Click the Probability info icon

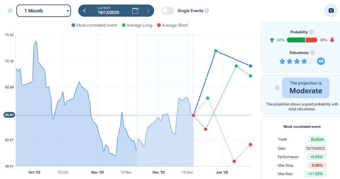311,32
